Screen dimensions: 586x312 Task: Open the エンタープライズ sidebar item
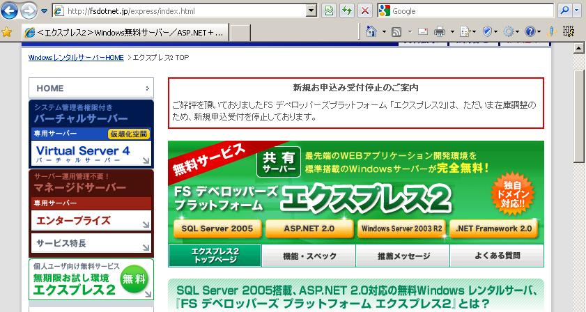tap(91, 221)
